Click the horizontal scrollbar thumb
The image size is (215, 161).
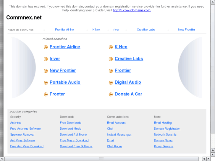[101, 159]
